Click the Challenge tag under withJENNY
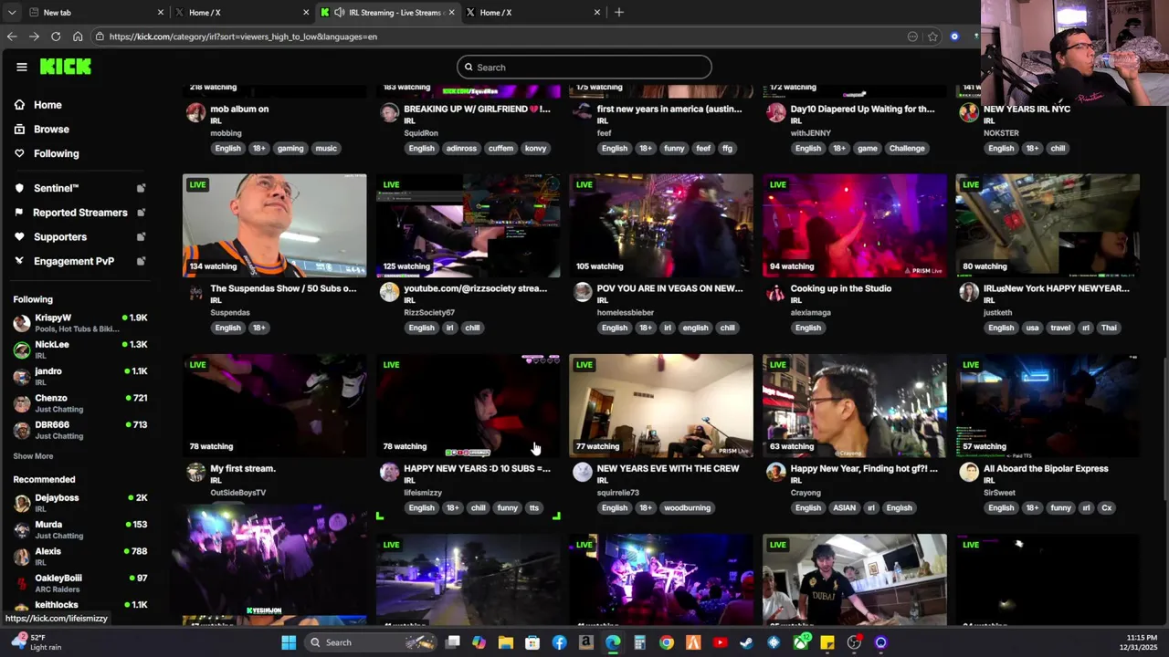 click(x=907, y=148)
